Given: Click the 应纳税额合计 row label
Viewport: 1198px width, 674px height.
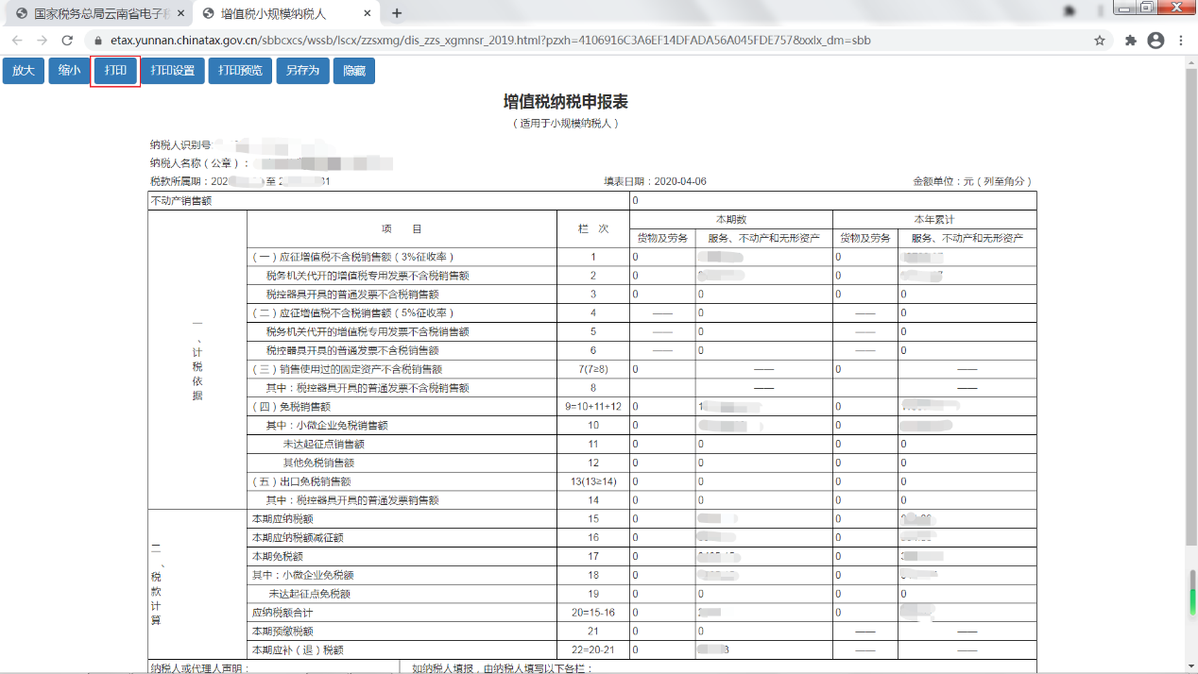Looking at the screenshot, I should (x=282, y=613).
